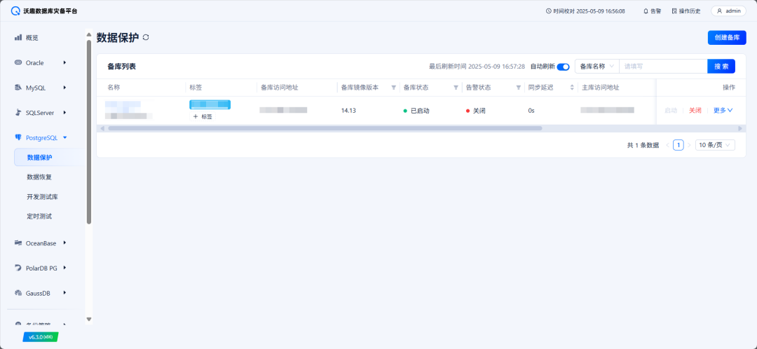Expand the Oracle menu arrow
The width and height of the screenshot is (757, 349).
(64, 62)
